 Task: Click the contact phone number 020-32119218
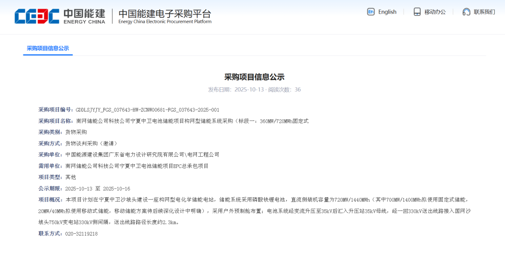coord(81,233)
